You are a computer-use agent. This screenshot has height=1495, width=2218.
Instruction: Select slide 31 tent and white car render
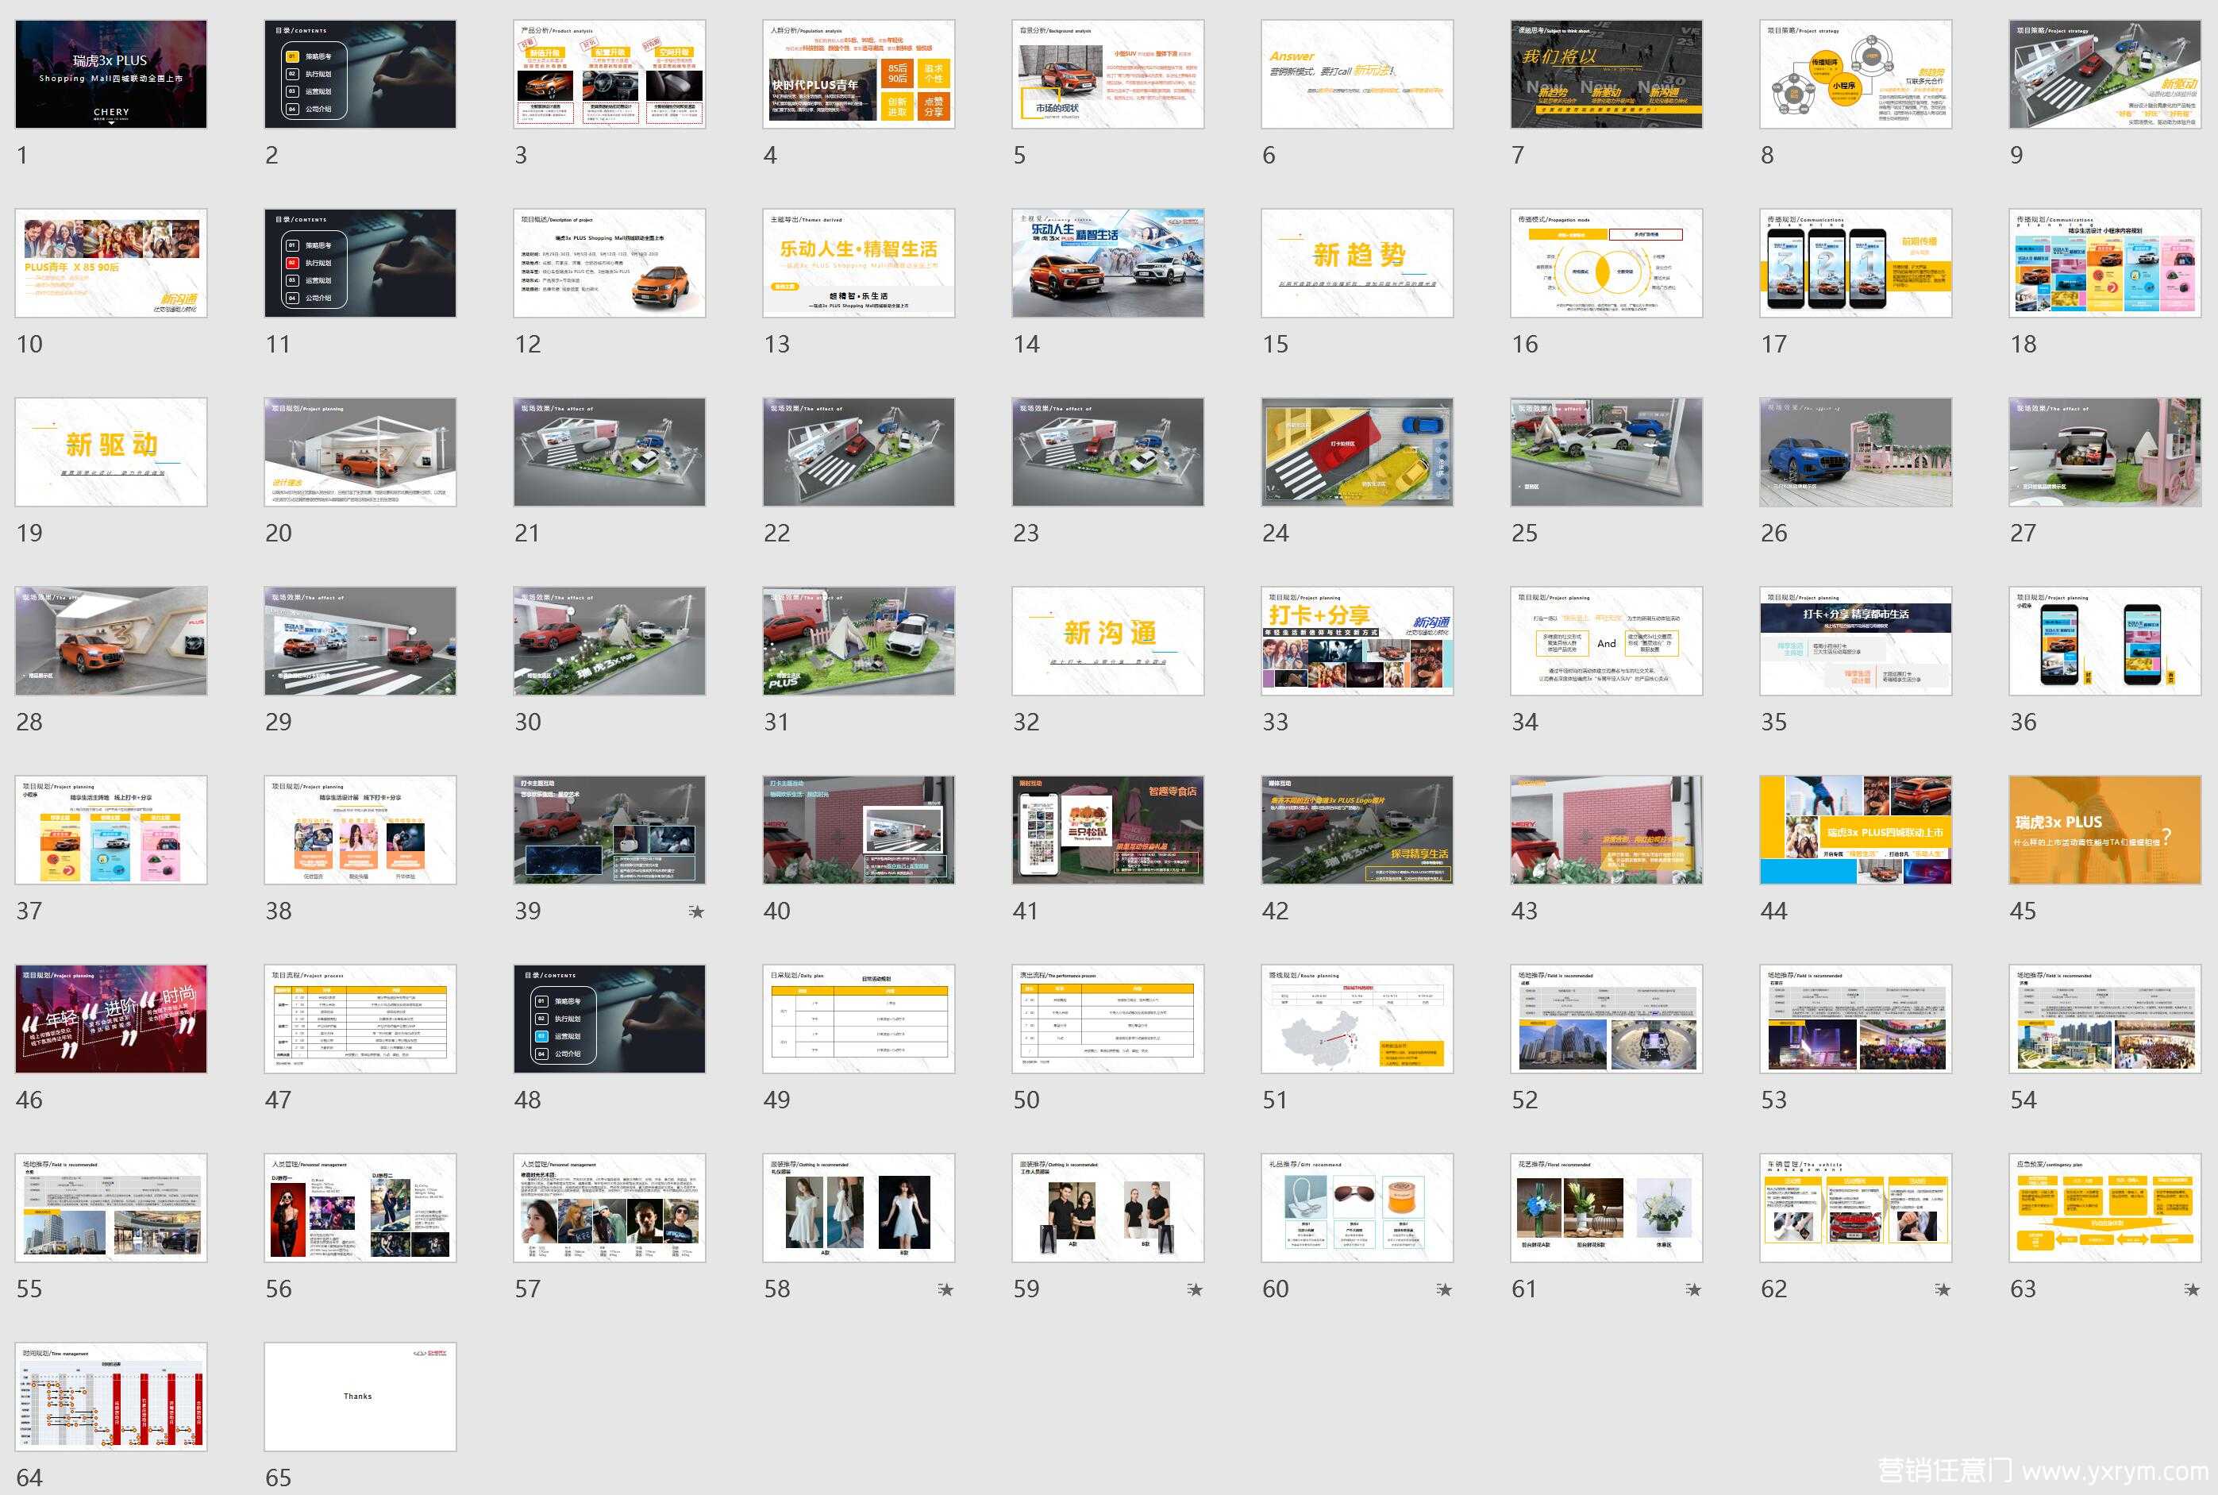tap(859, 641)
